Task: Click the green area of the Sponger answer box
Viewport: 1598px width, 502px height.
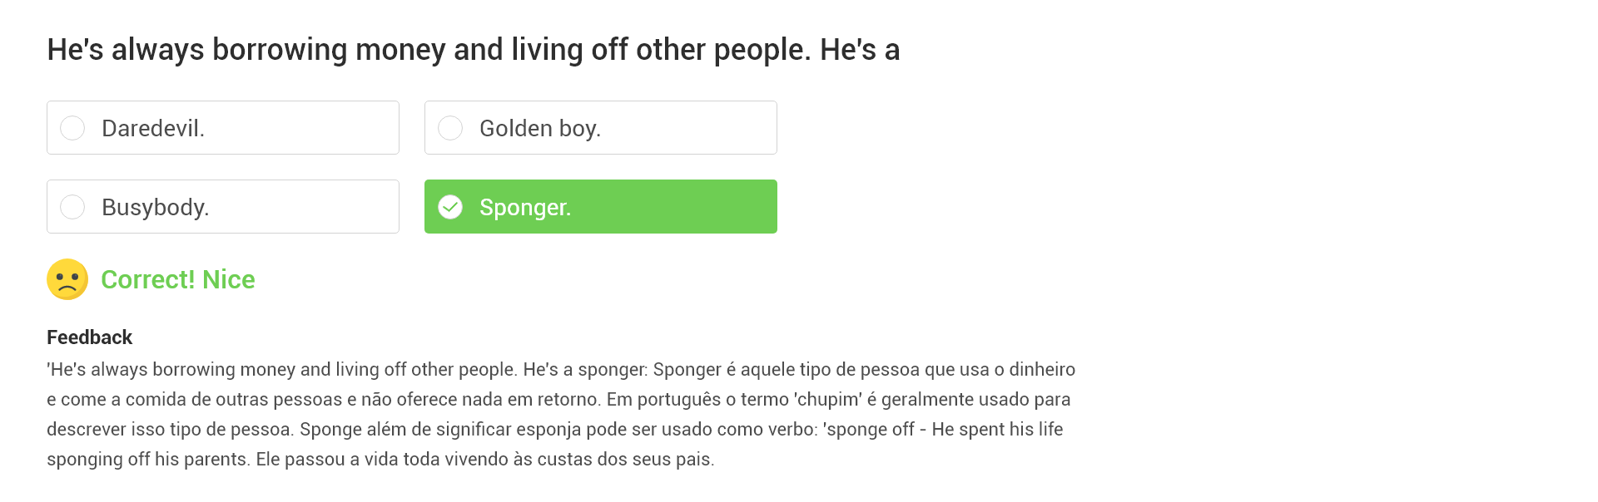Action: pyautogui.click(x=682, y=207)
